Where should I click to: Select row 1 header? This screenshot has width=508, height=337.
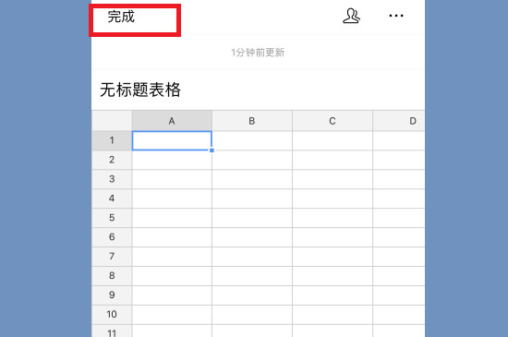click(x=112, y=140)
